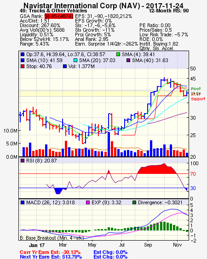Screen dimensions: 207x259
Task: Click the 'EXP (9): 3.32' label
Action: 106,202
